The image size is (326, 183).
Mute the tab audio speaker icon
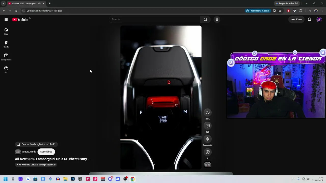(39, 4)
